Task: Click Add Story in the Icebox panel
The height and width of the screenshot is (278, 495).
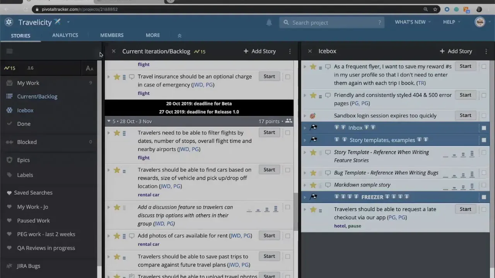Action: click(456, 51)
